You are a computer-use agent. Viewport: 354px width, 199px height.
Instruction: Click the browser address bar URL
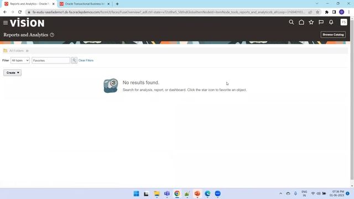click(x=168, y=12)
